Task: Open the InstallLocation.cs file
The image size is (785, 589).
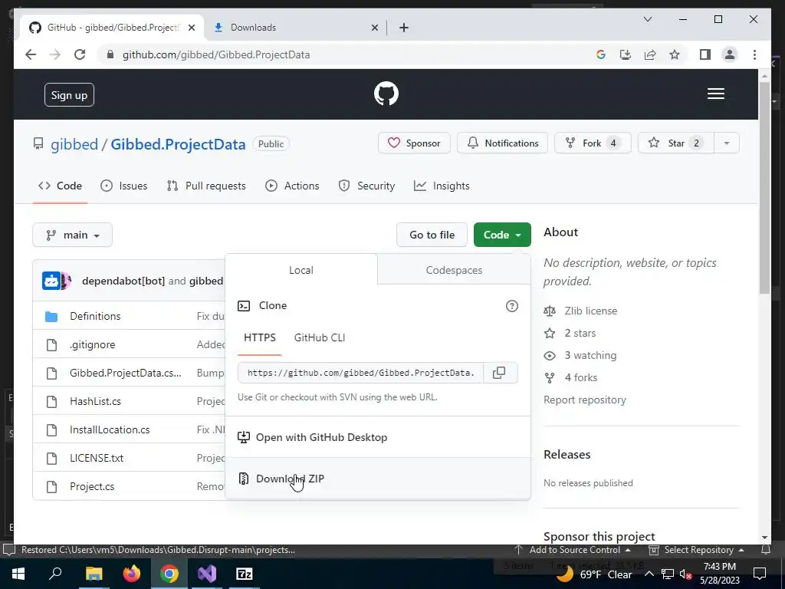Action: pyautogui.click(x=110, y=429)
